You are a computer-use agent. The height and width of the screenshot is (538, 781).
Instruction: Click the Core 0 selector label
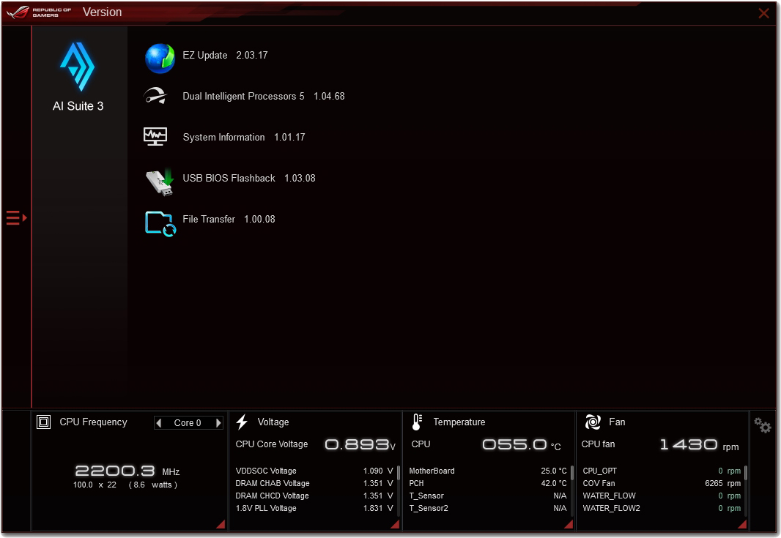click(x=188, y=423)
